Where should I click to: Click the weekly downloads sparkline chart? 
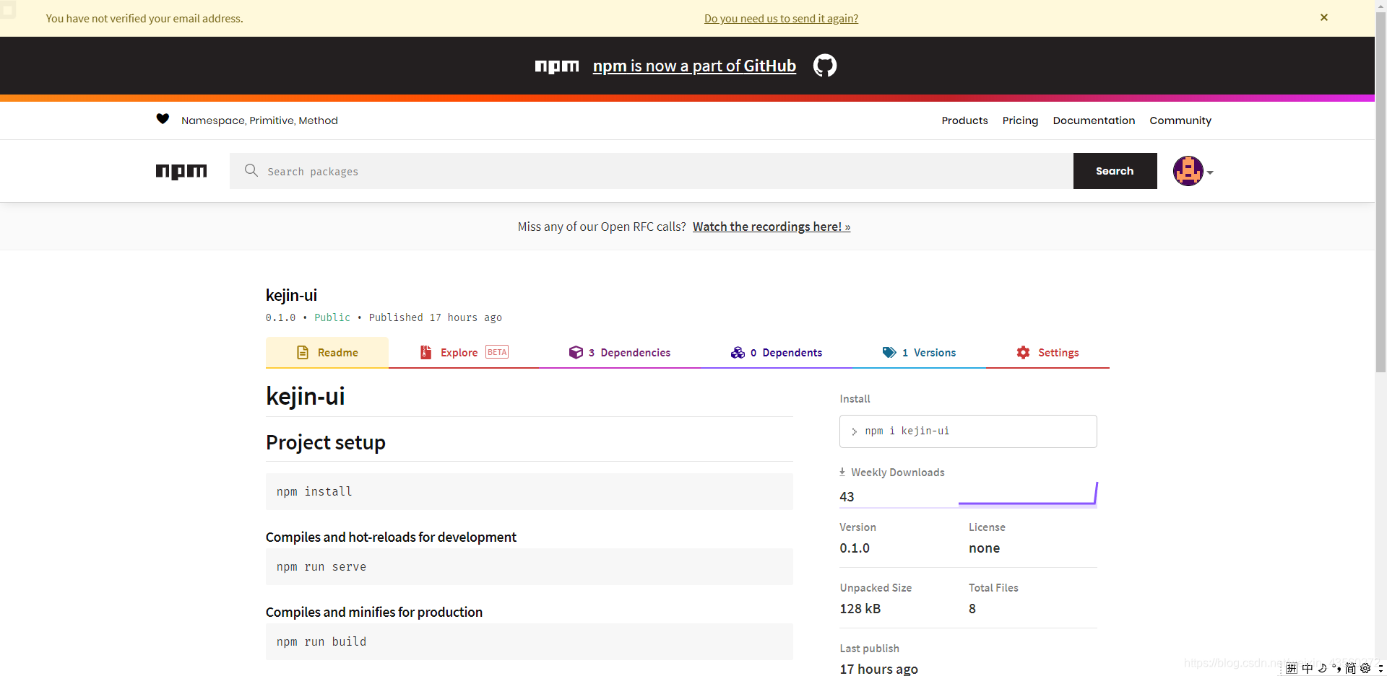1027,494
